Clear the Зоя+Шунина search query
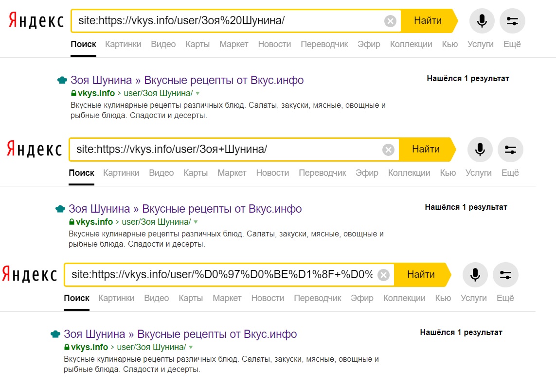Image resolution: width=556 pixels, height=385 pixels. tap(388, 150)
